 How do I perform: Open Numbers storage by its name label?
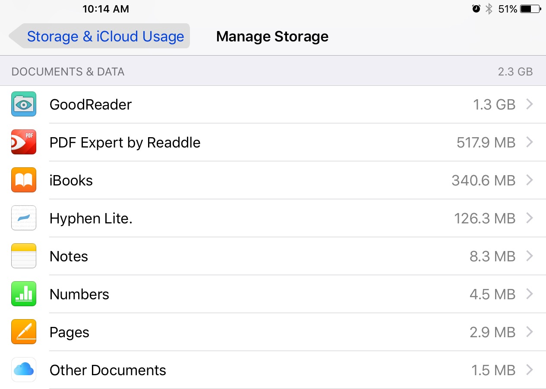(79, 295)
